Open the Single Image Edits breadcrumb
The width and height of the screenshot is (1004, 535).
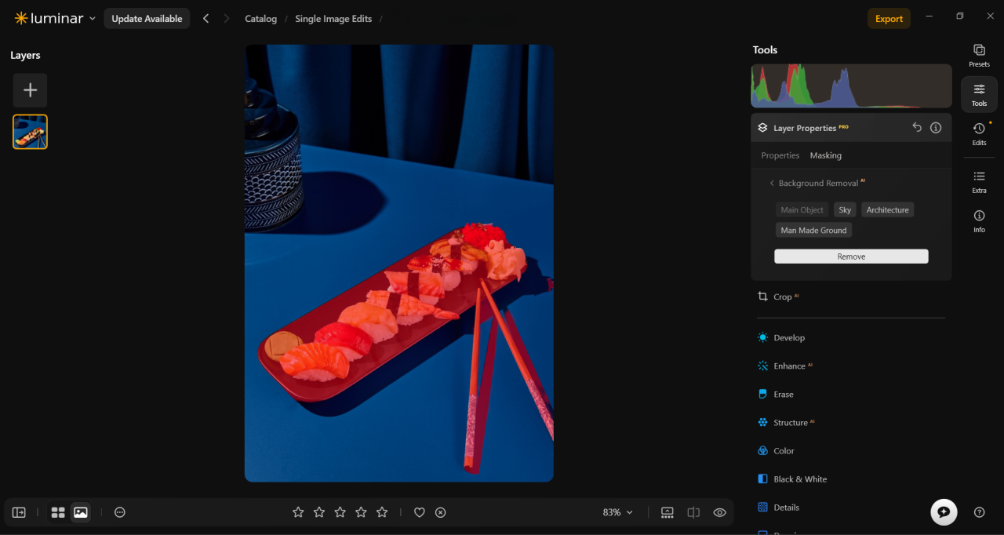click(333, 19)
